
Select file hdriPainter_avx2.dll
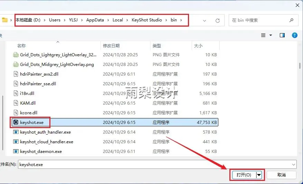pos(39,74)
